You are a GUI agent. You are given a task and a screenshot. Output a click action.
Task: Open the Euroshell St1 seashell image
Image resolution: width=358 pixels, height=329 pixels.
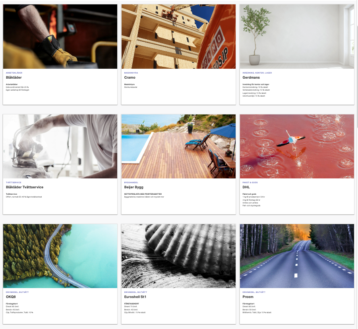[178, 256]
